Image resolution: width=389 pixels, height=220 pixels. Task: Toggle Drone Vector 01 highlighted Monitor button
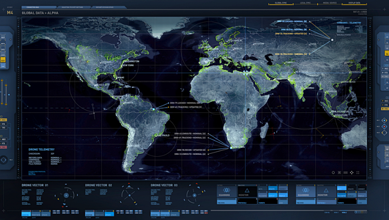26,214
